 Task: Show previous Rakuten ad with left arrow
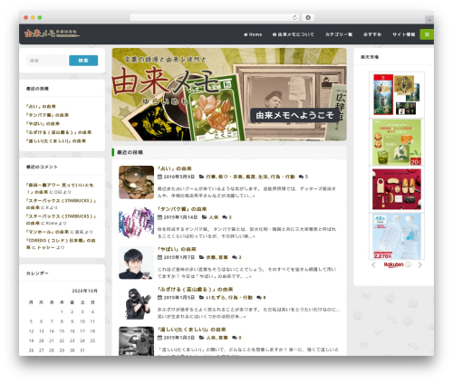click(373, 265)
